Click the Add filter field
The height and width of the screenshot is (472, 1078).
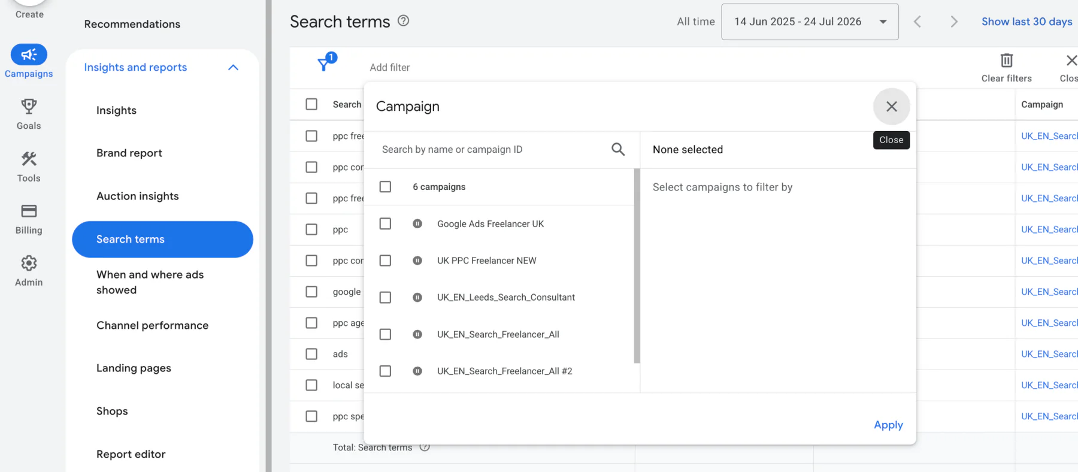click(x=390, y=67)
